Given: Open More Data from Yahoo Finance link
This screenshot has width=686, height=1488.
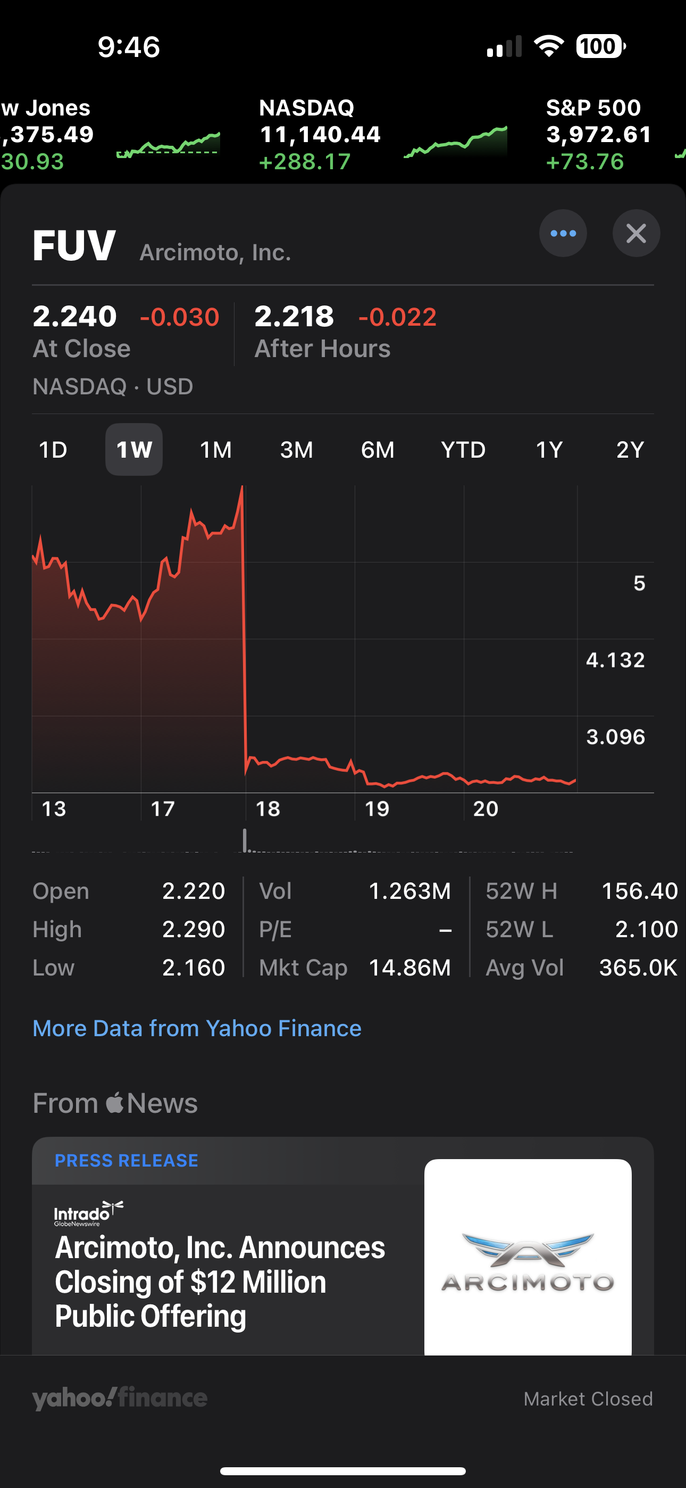Looking at the screenshot, I should tap(197, 1029).
